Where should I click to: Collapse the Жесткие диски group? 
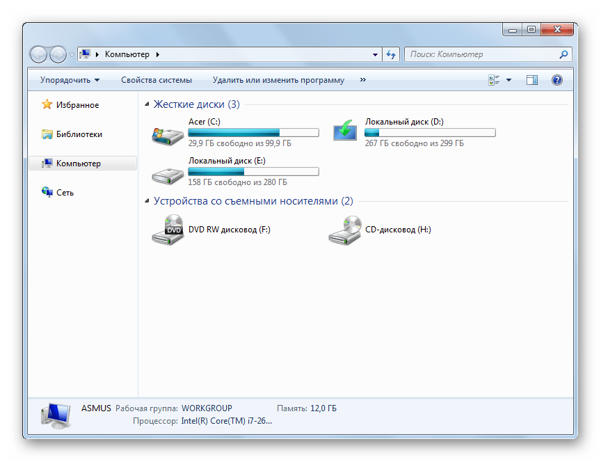[147, 104]
